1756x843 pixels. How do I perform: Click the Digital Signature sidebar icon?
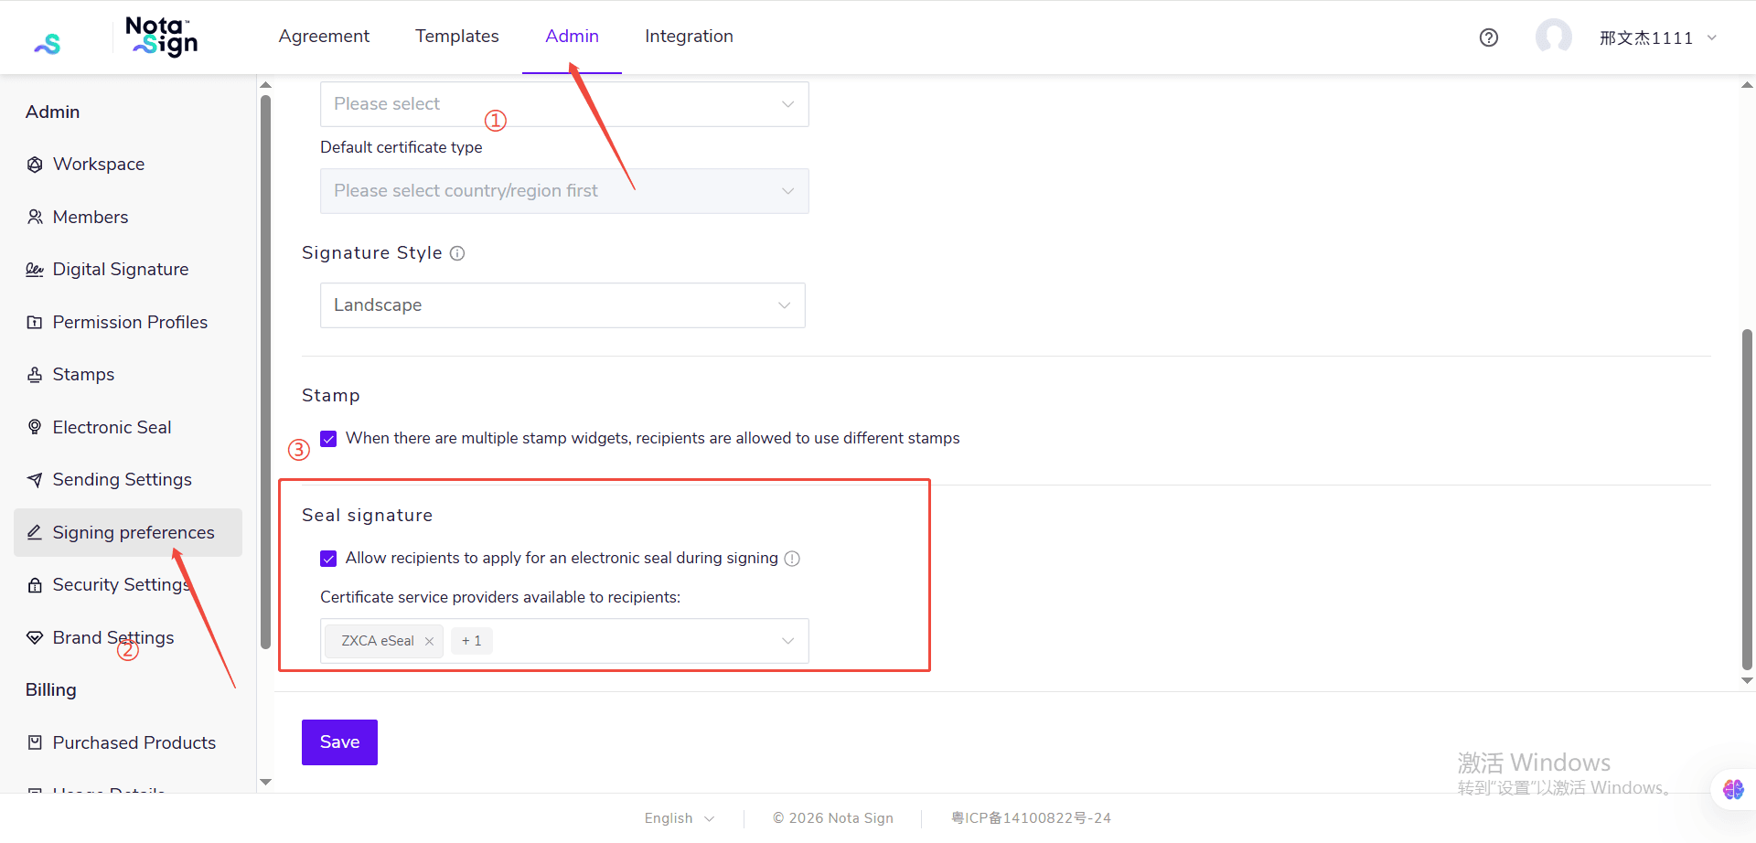tap(35, 270)
